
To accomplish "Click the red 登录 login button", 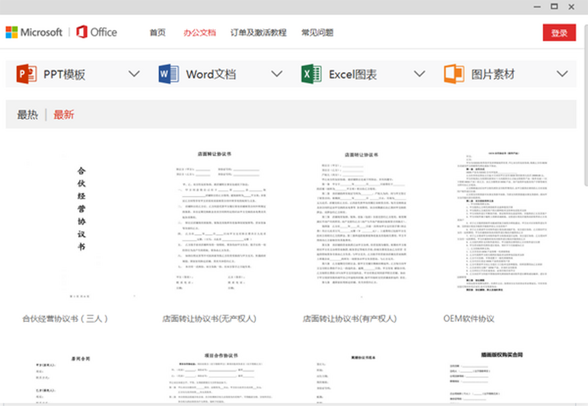I will pos(559,32).
